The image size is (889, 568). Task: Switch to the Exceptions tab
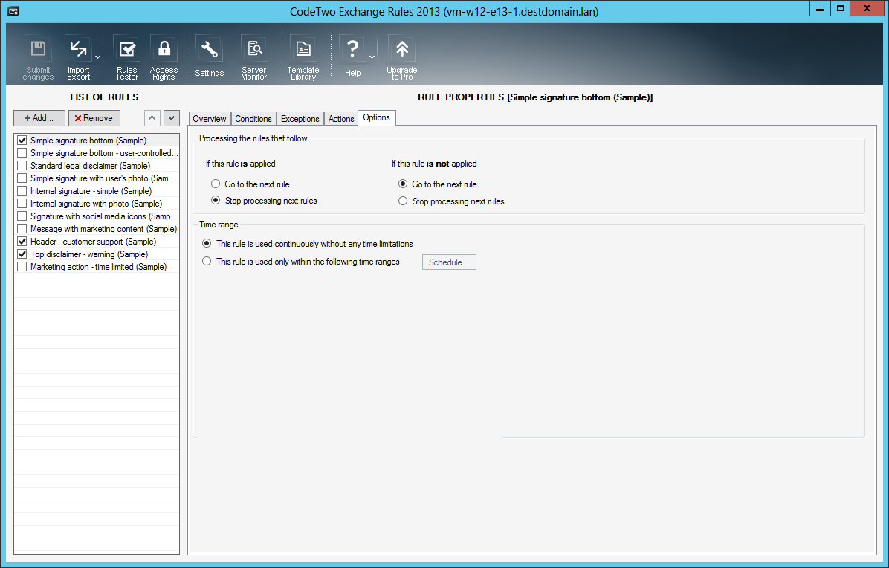[300, 118]
